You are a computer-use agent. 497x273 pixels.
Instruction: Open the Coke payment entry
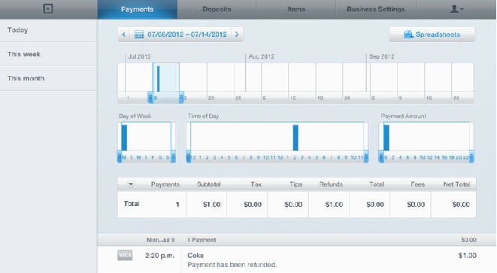coord(195,255)
